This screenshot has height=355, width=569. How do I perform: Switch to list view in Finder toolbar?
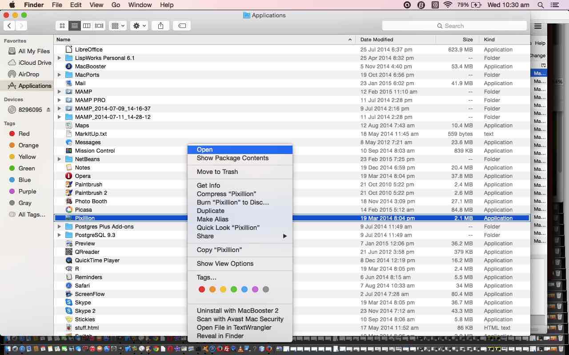click(x=75, y=26)
